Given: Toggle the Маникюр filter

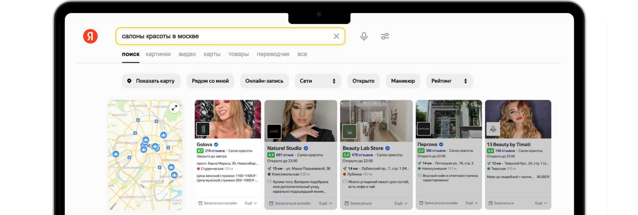Looking at the screenshot, I should 403,81.
